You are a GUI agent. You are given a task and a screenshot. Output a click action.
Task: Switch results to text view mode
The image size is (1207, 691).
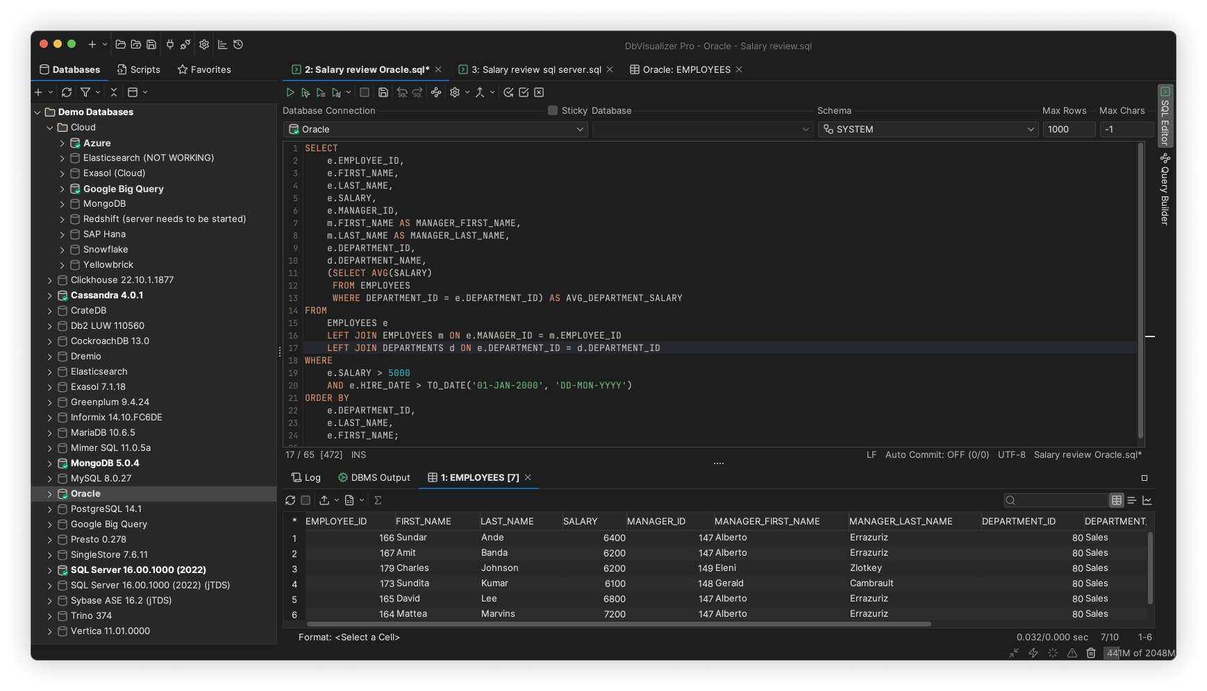(1132, 500)
